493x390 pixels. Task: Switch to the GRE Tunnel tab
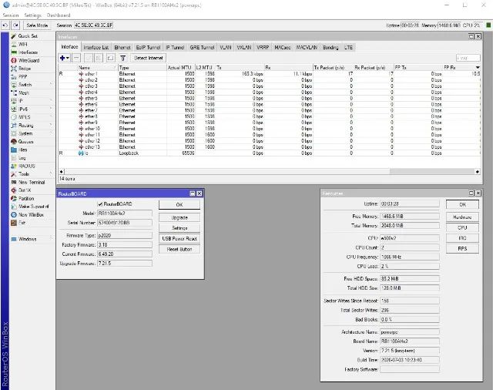(x=202, y=48)
